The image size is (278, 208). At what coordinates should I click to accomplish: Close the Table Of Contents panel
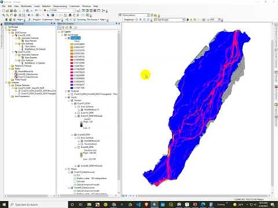pos(119,24)
